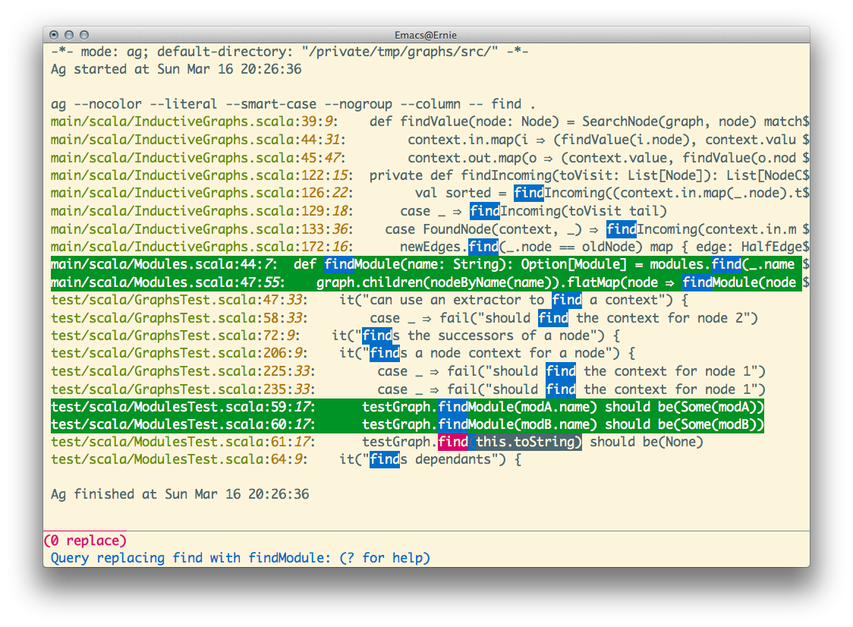Click 'should be(Some(modA))' text

(x=685, y=407)
